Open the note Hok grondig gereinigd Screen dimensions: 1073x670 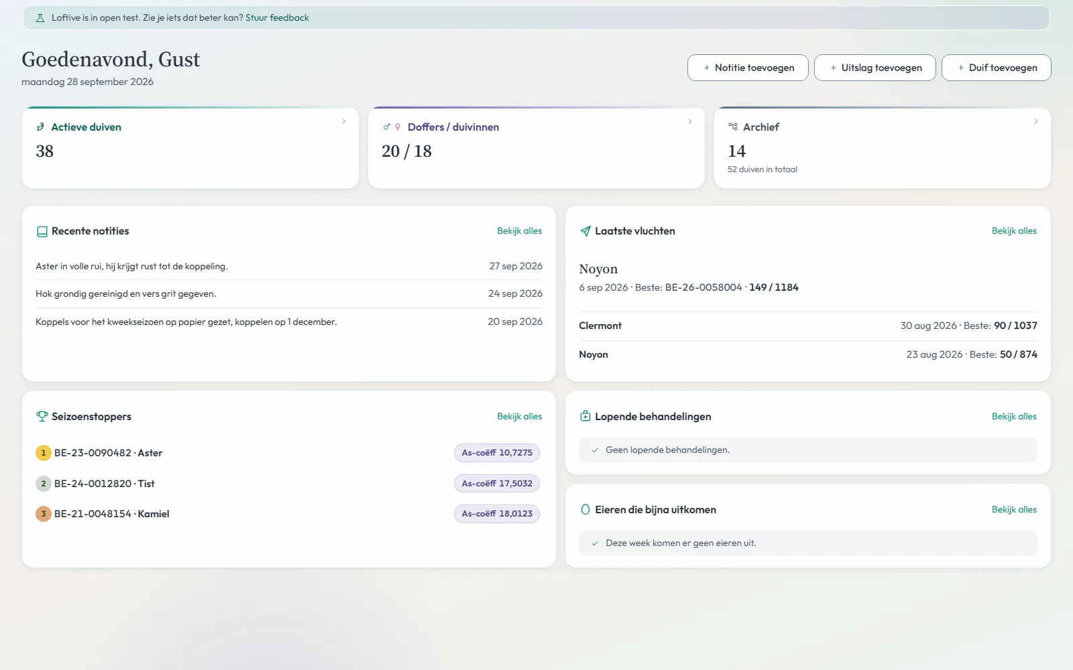289,293
